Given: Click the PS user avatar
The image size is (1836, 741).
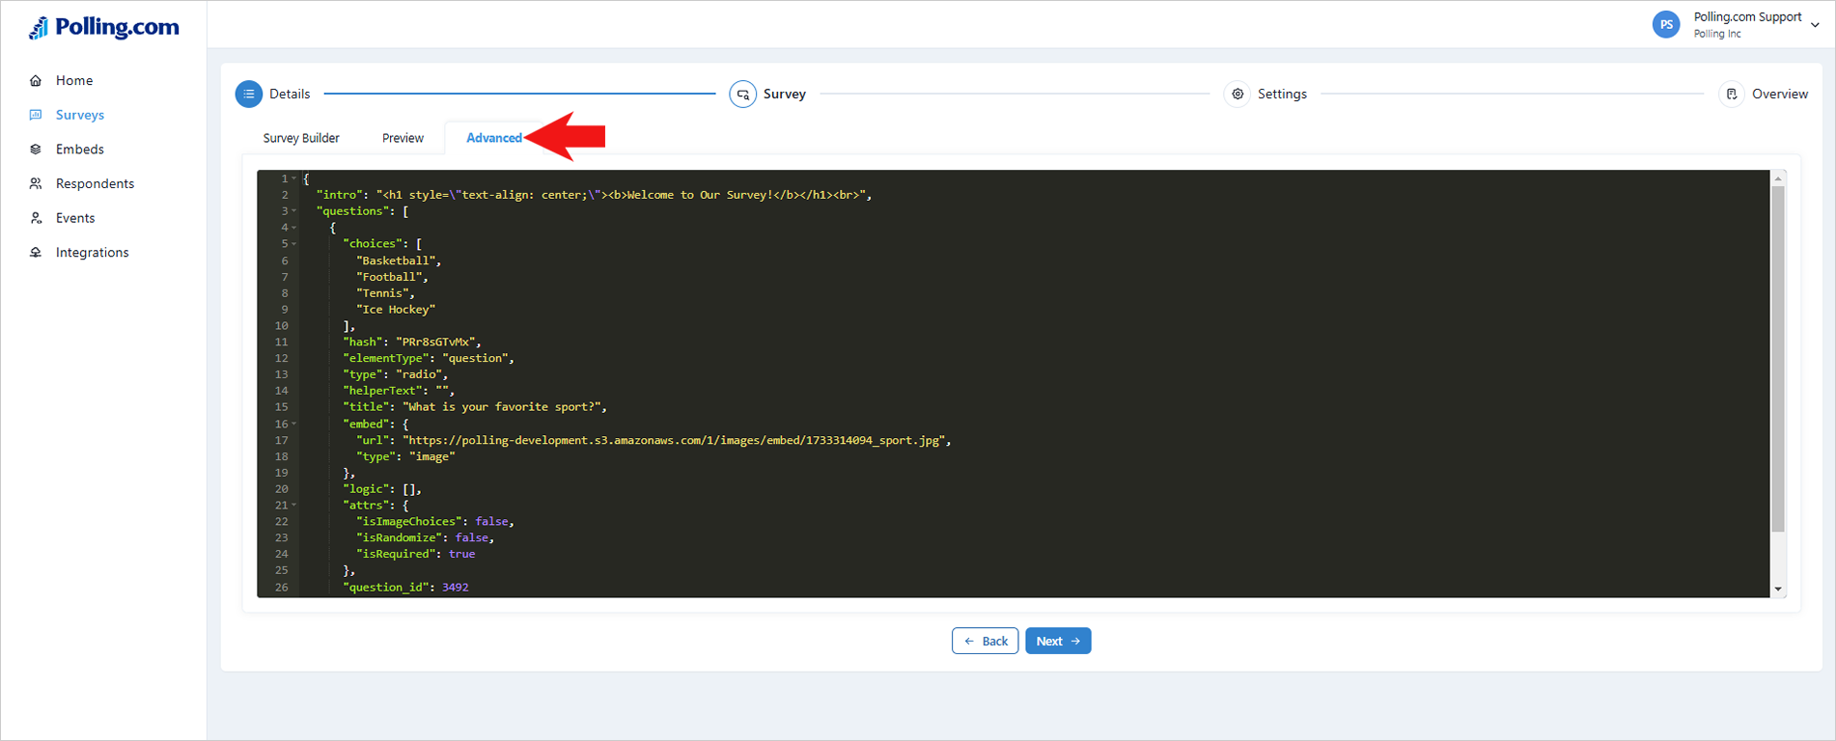Looking at the screenshot, I should [1666, 25].
